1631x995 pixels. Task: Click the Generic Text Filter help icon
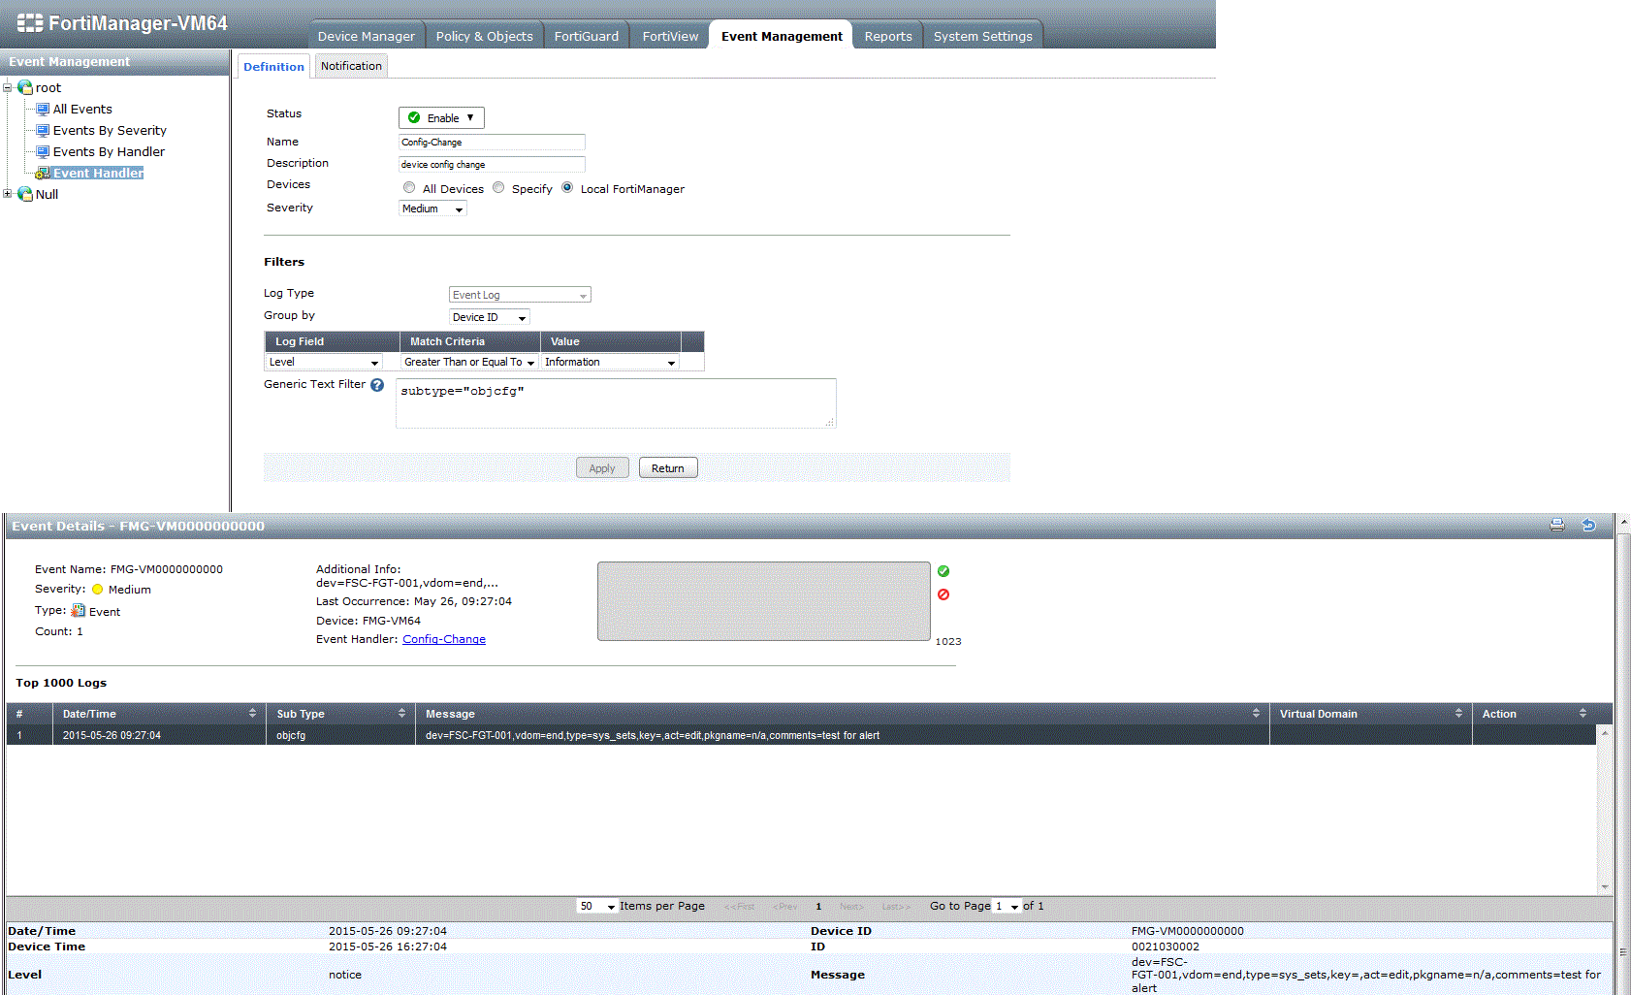pyautogui.click(x=377, y=385)
